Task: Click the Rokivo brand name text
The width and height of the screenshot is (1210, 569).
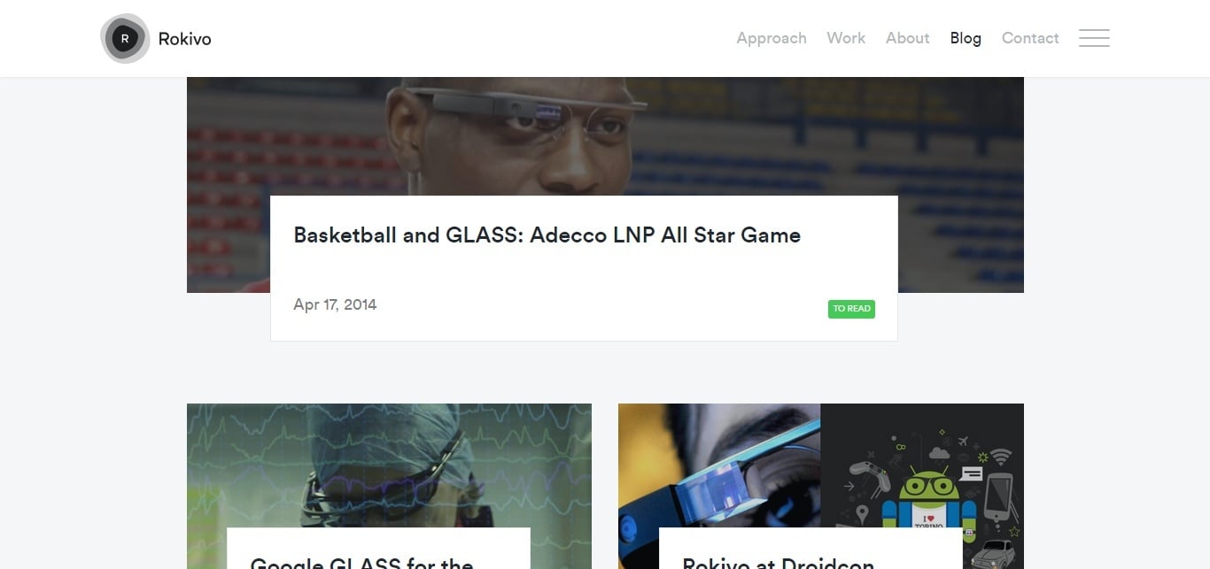Action: (184, 38)
